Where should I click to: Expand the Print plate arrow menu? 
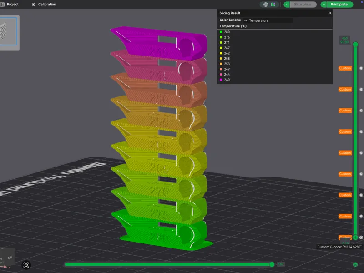(x=324, y=5)
